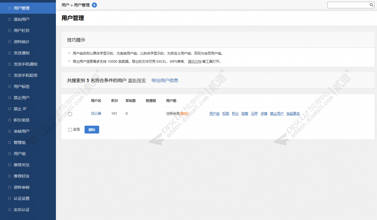The image size is (377, 220).
Task: Click the 发帖数 column header
Action: (130, 101)
